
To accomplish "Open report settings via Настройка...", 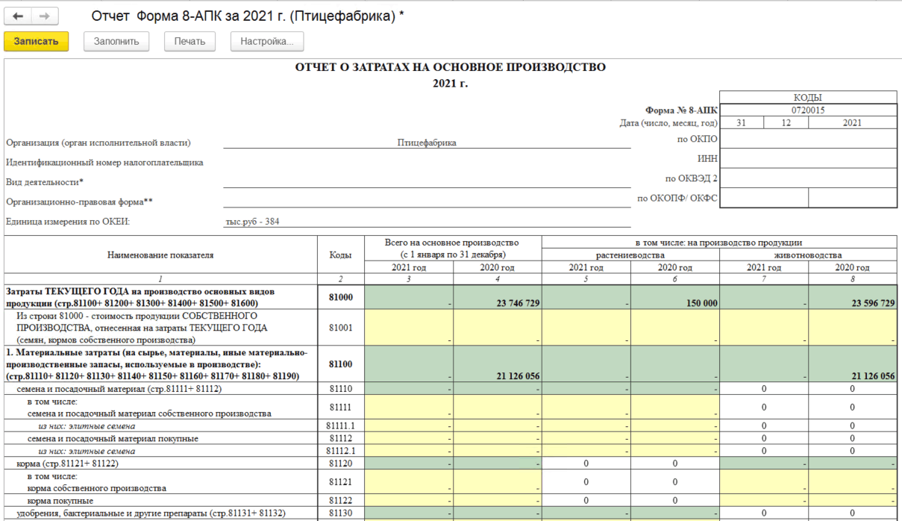I will point(267,41).
